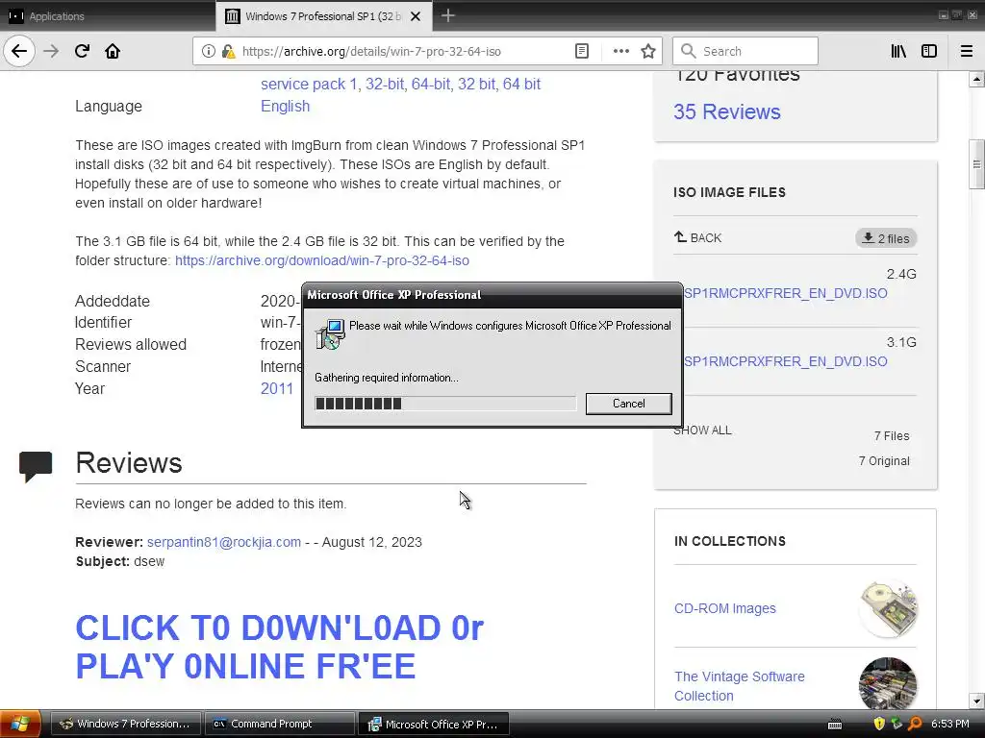Close the Windows 7 Professional SP1 tab

click(416, 16)
